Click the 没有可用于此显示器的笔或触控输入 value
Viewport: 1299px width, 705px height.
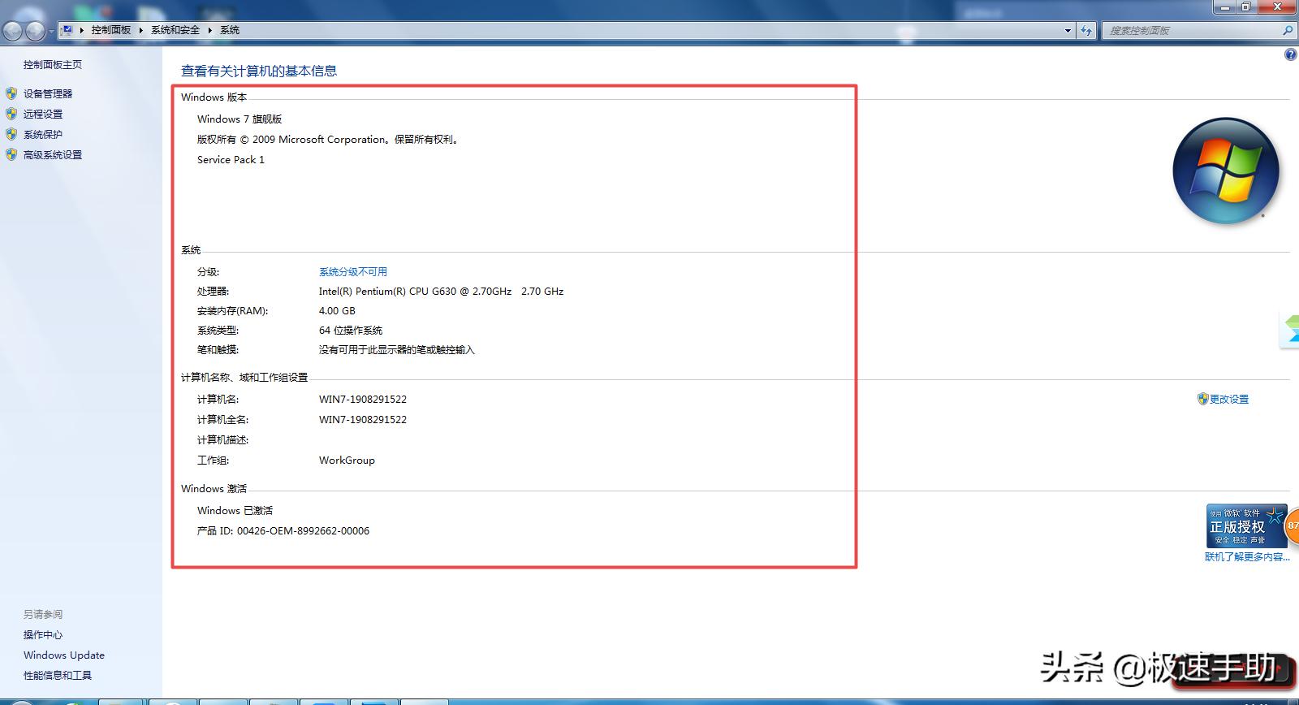(x=397, y=350)
